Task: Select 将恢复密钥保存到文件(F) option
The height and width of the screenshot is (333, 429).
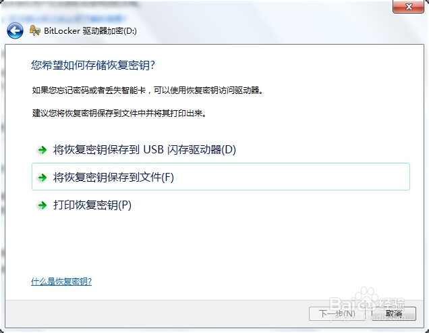Action: (x=221, y=177)
